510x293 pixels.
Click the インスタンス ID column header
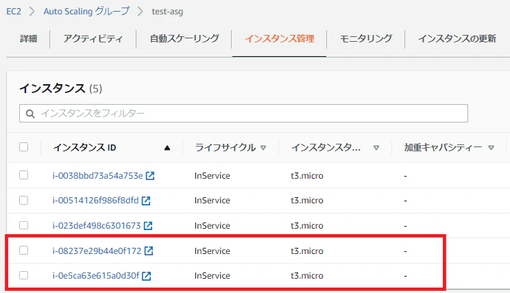coord(84,148)
